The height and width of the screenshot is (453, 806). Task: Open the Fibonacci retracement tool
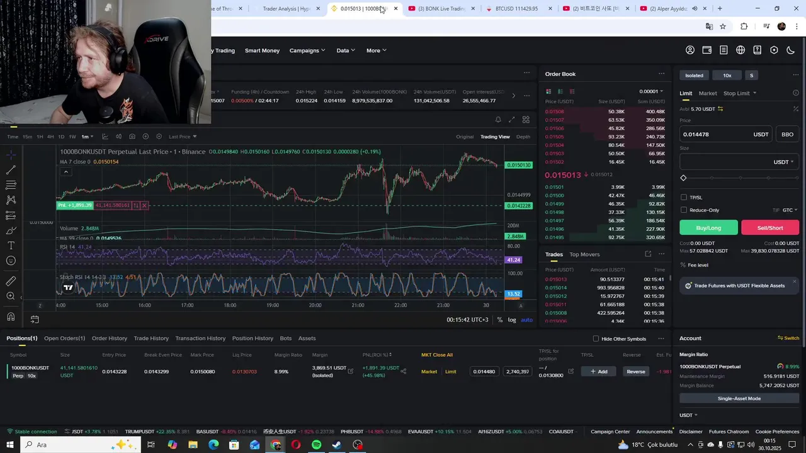(x=11, y=185)
